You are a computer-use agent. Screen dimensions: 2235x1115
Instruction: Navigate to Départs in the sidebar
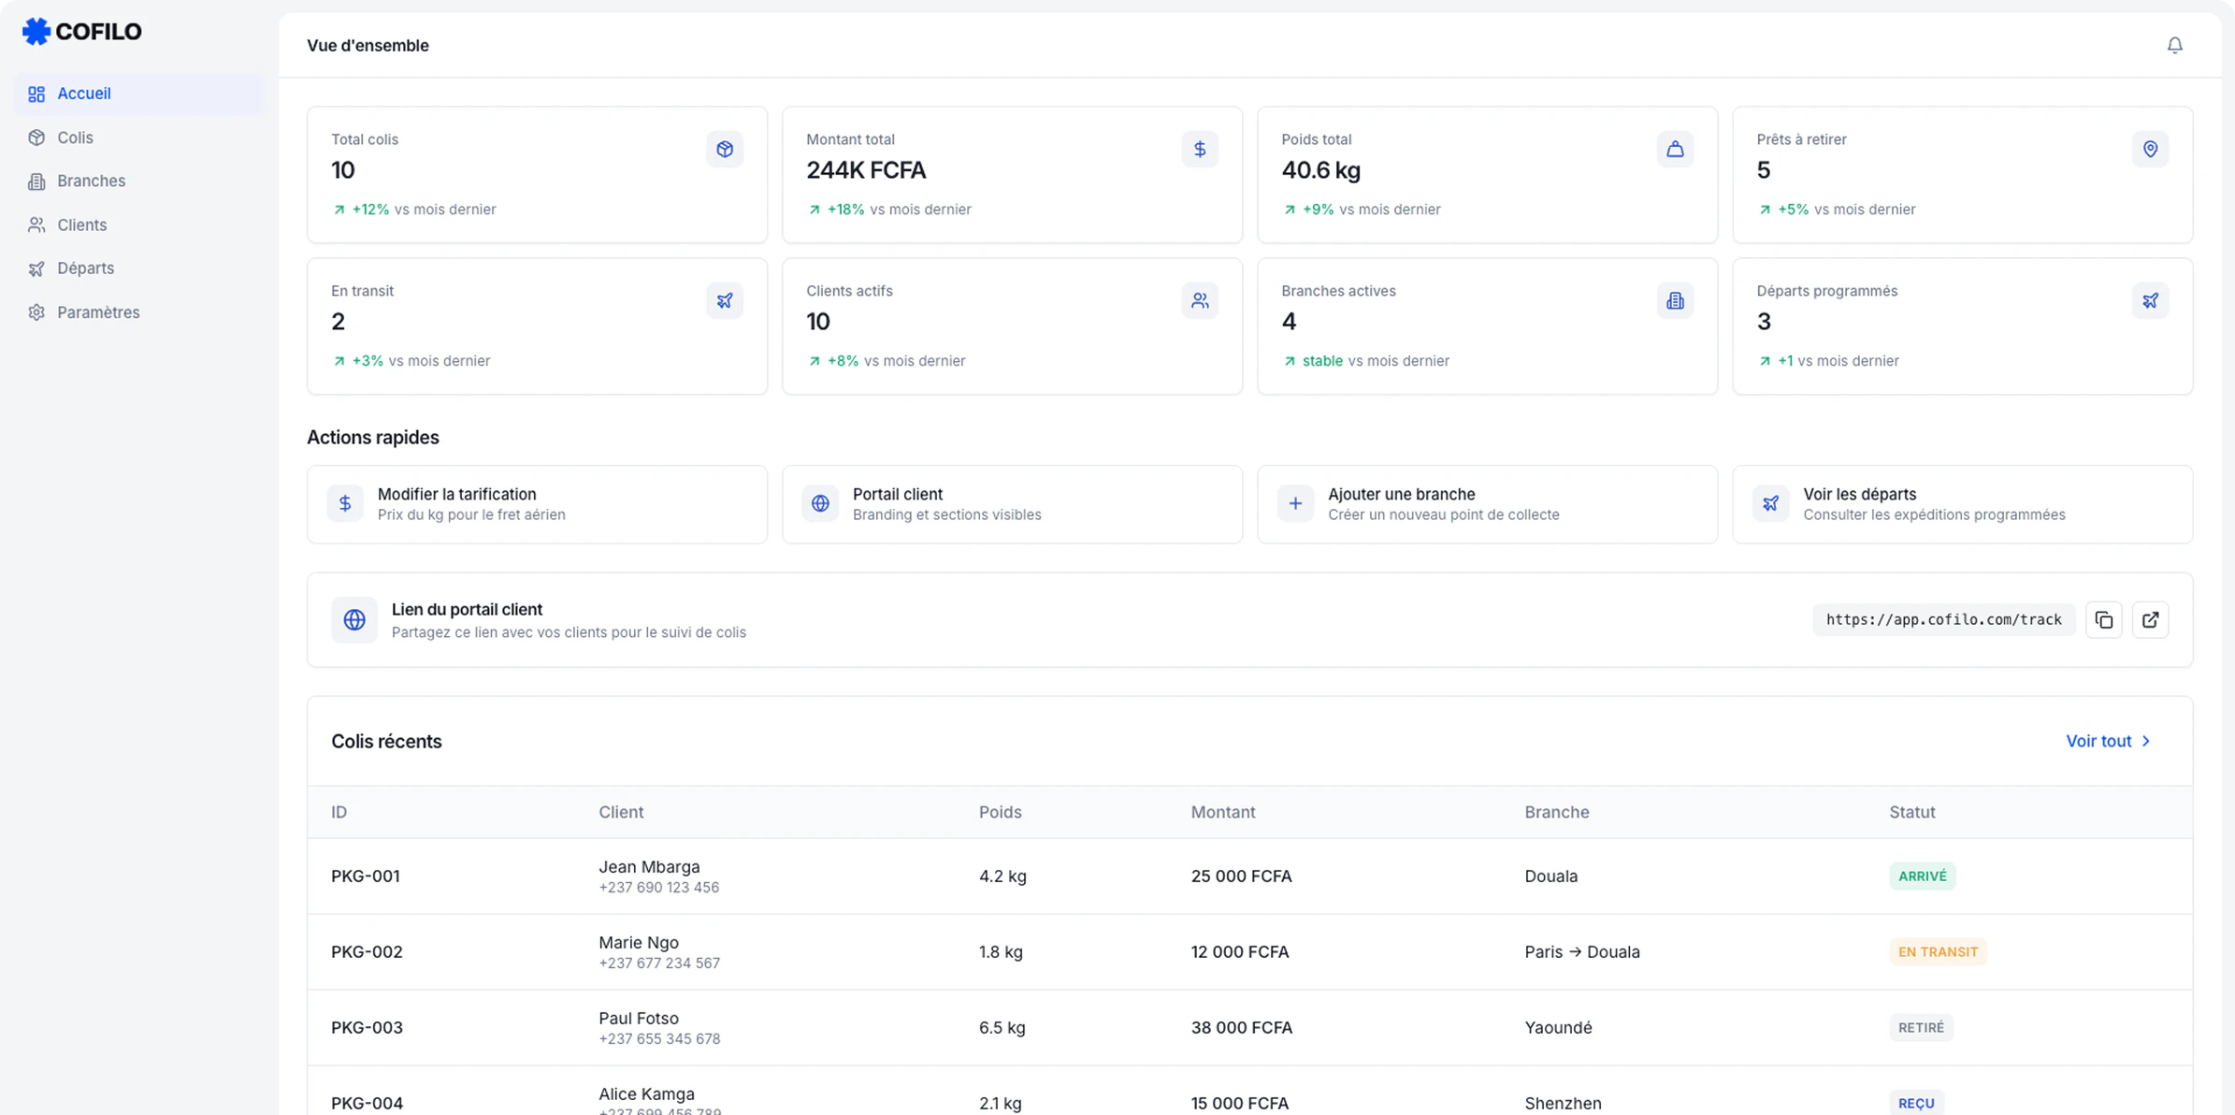click(x=85, y=268)
